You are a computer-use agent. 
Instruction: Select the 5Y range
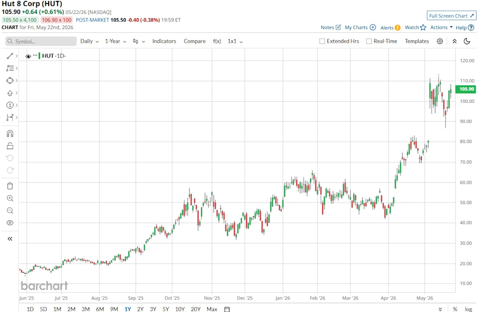165,309
